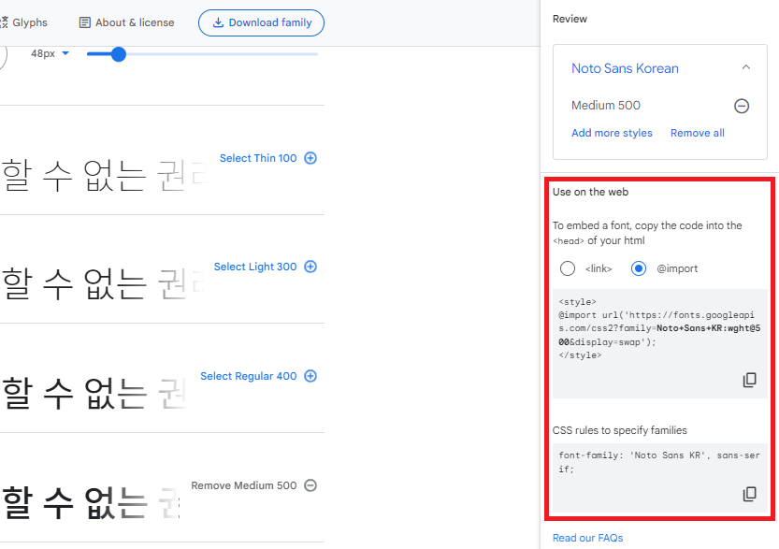Remove Medium 500 from Review panel
Screen dimensions: 779x549
(x=742, y=106)
